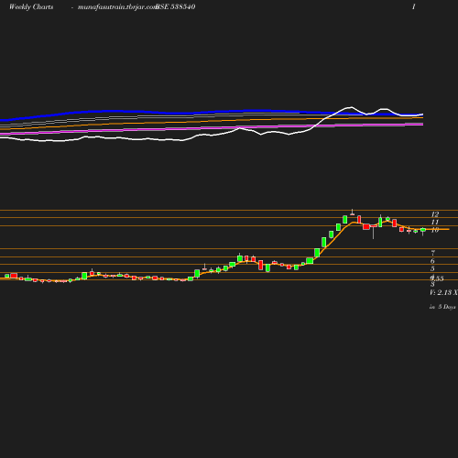Click the munafasutra site name text
This screenshot has height=458, width=458.
117,7
